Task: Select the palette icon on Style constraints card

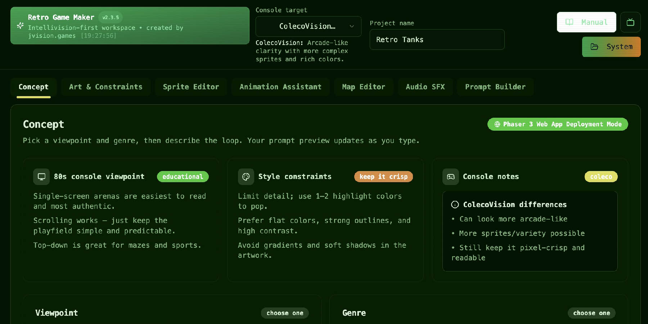Action: point(246,176)
